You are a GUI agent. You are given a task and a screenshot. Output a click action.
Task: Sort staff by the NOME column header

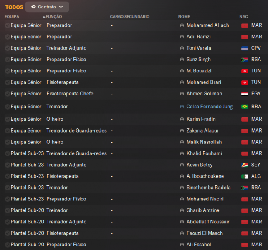pyautogui.click(x=184, y=17)
